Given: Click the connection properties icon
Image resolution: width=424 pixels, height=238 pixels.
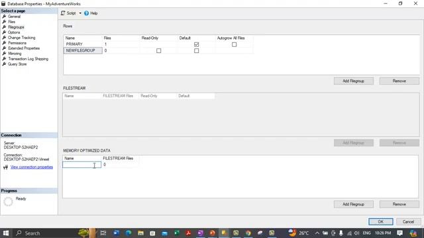Looking at the screenshot, I should tap(5, 167).
